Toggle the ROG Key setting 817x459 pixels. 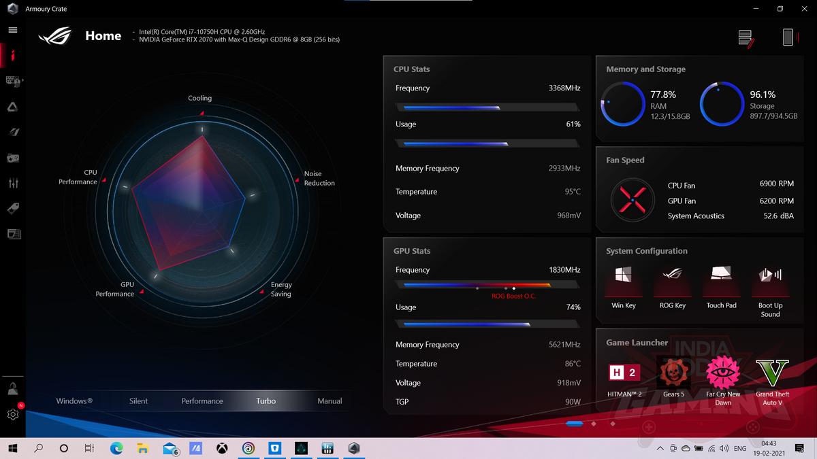[x=672, y=286]
